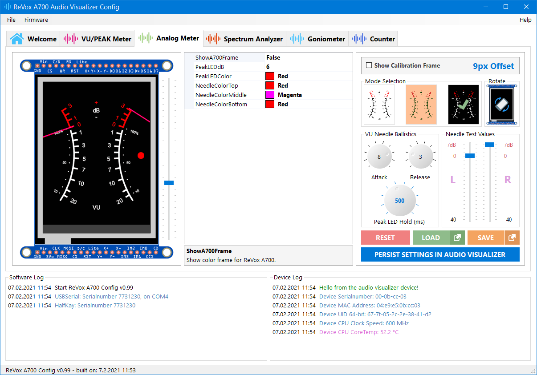This screenshot has height=375, width=537.
Task: Click the vertical slider beside display preview
Action: pos(169,183)
